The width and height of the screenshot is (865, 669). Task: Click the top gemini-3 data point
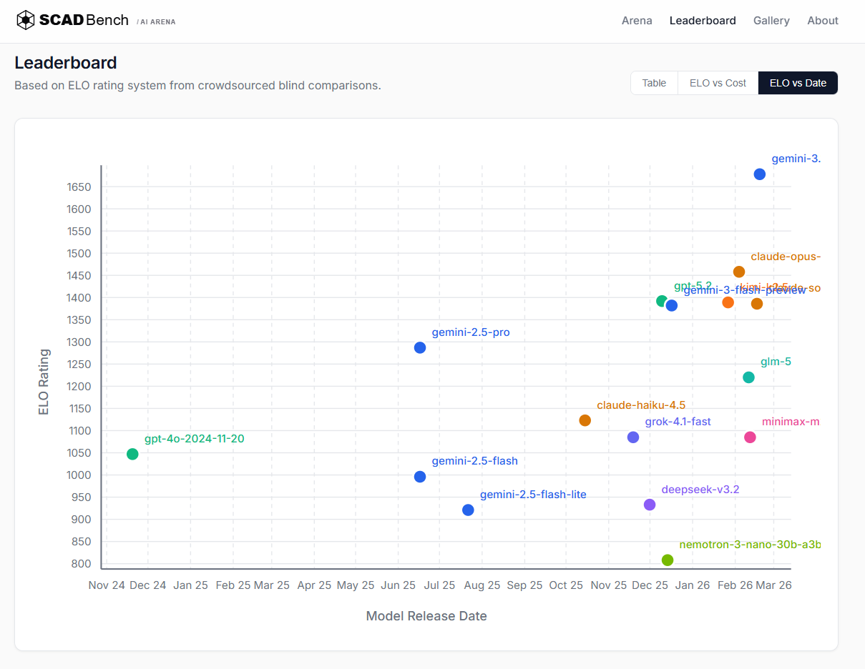[x=760, y=174]
